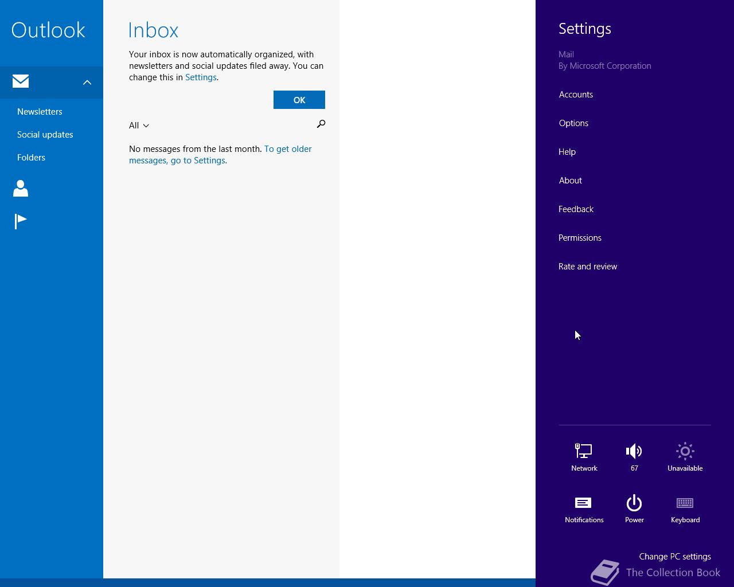Image resolution: width=734 pixels, height=587 pixels.
Task: Click the Settings pane title
Action: (585, 29)
